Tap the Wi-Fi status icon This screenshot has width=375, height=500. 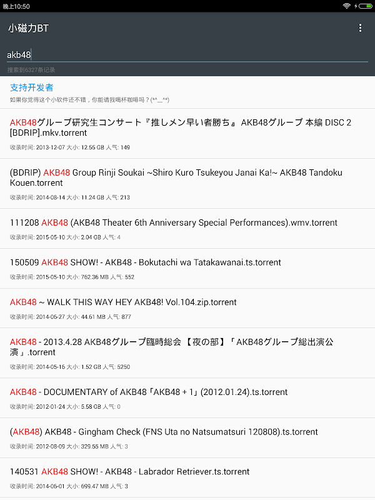point(346,6)
